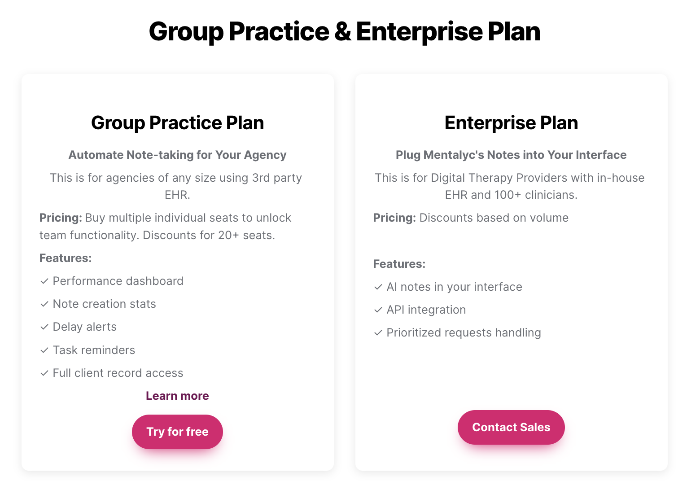Click the Discounts based on volume pricing text

click(470, 218)
